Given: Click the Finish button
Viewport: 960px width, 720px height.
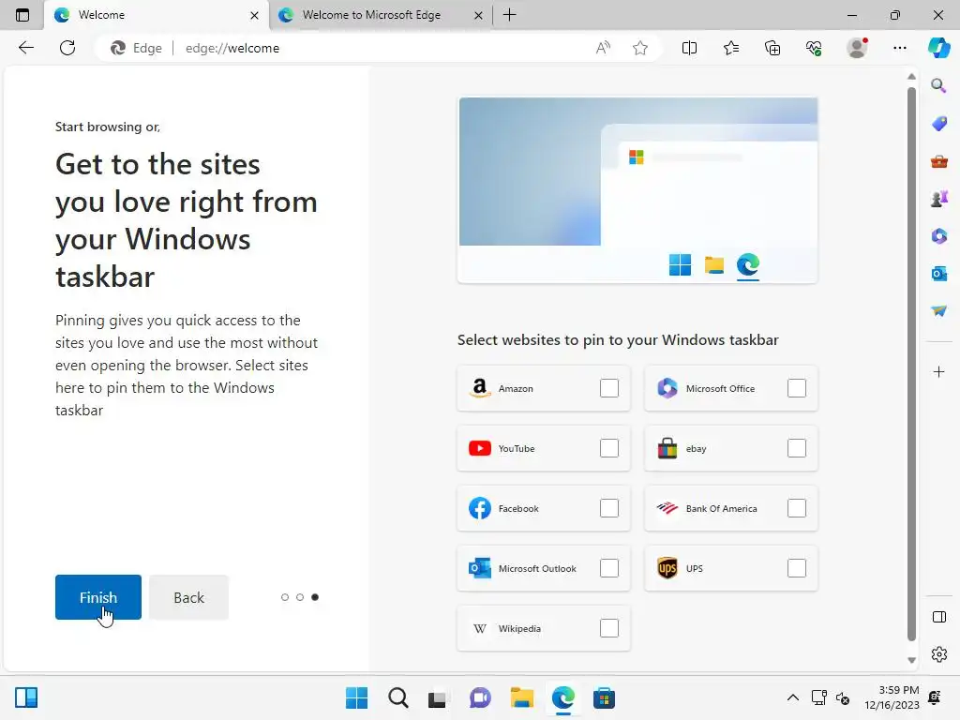Looking at the screenshot, I should pyautogui.click(x=97, y=597).
